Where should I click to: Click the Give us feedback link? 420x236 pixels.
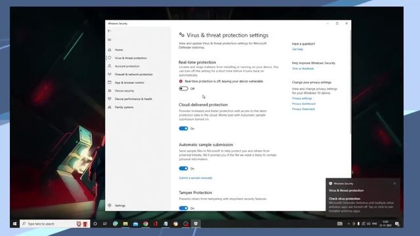click(x=303, y=68)
